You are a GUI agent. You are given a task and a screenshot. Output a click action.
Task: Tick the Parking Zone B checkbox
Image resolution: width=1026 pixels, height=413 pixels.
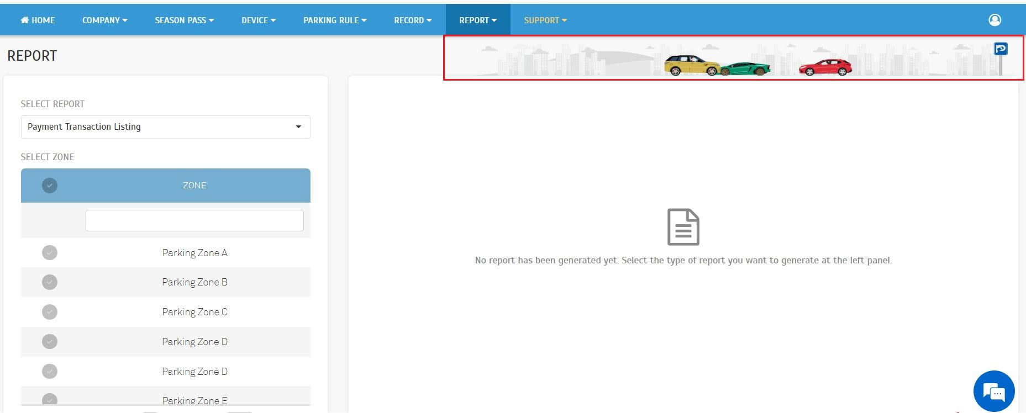point(50,282)
